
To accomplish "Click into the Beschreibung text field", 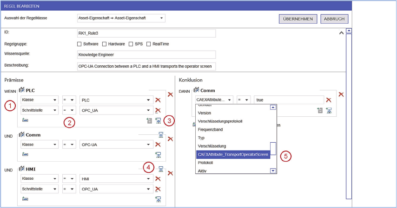I will point(146,66).
